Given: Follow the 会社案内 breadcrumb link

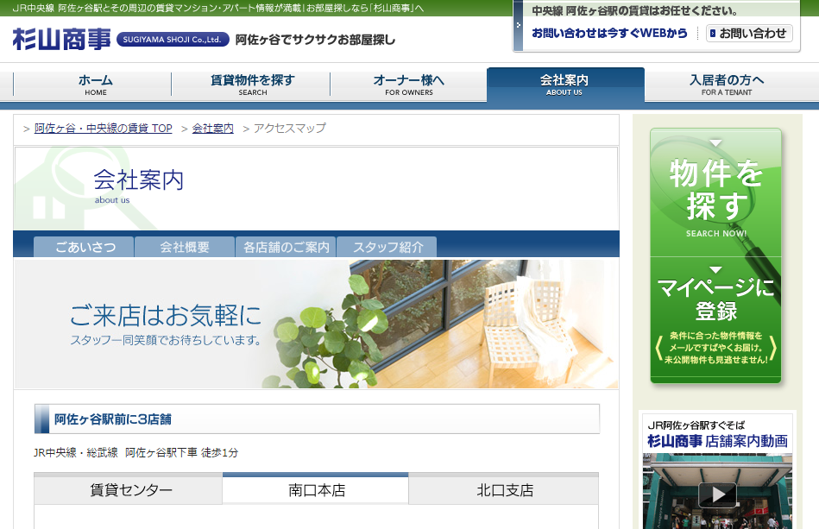Looking at the screenshot, I should [212, 128].
